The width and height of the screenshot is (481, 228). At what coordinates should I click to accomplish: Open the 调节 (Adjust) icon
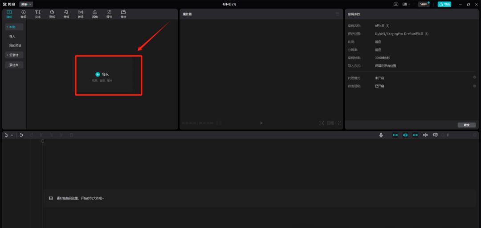(x=109, y=14)
